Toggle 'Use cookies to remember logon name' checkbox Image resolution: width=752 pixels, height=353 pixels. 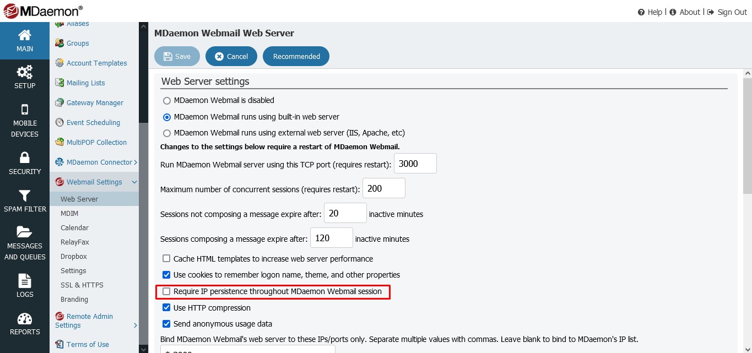pyautogui.click(x=166, y=274)
